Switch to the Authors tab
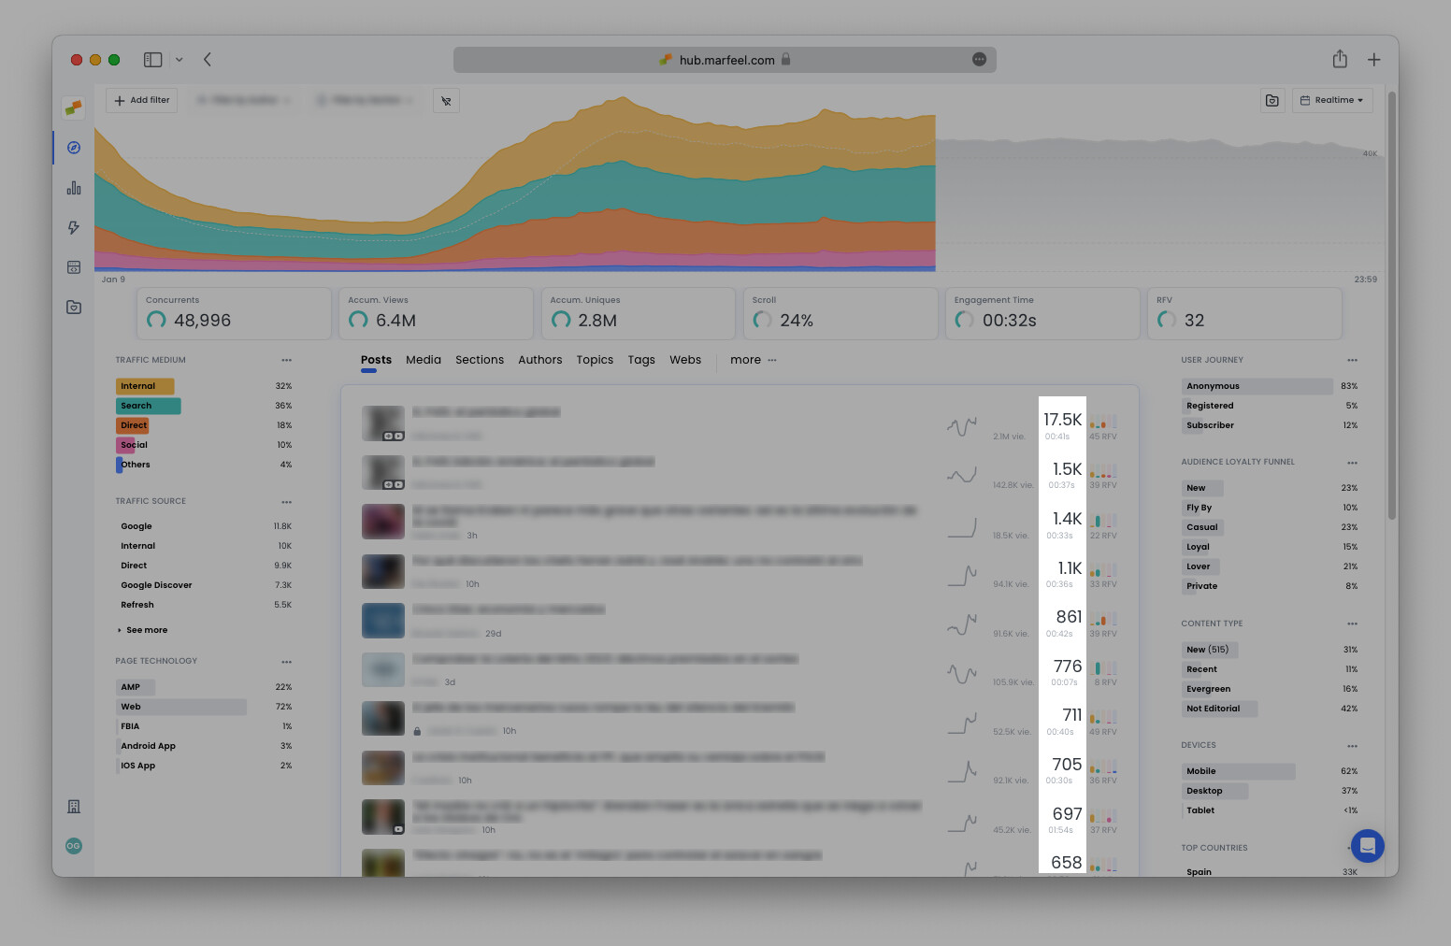This screenshot has width=1451, height=946. coord(540,360)
